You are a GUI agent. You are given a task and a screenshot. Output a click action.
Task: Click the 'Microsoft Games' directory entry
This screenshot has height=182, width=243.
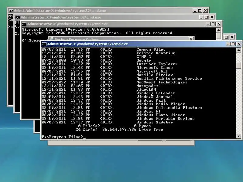155,68
